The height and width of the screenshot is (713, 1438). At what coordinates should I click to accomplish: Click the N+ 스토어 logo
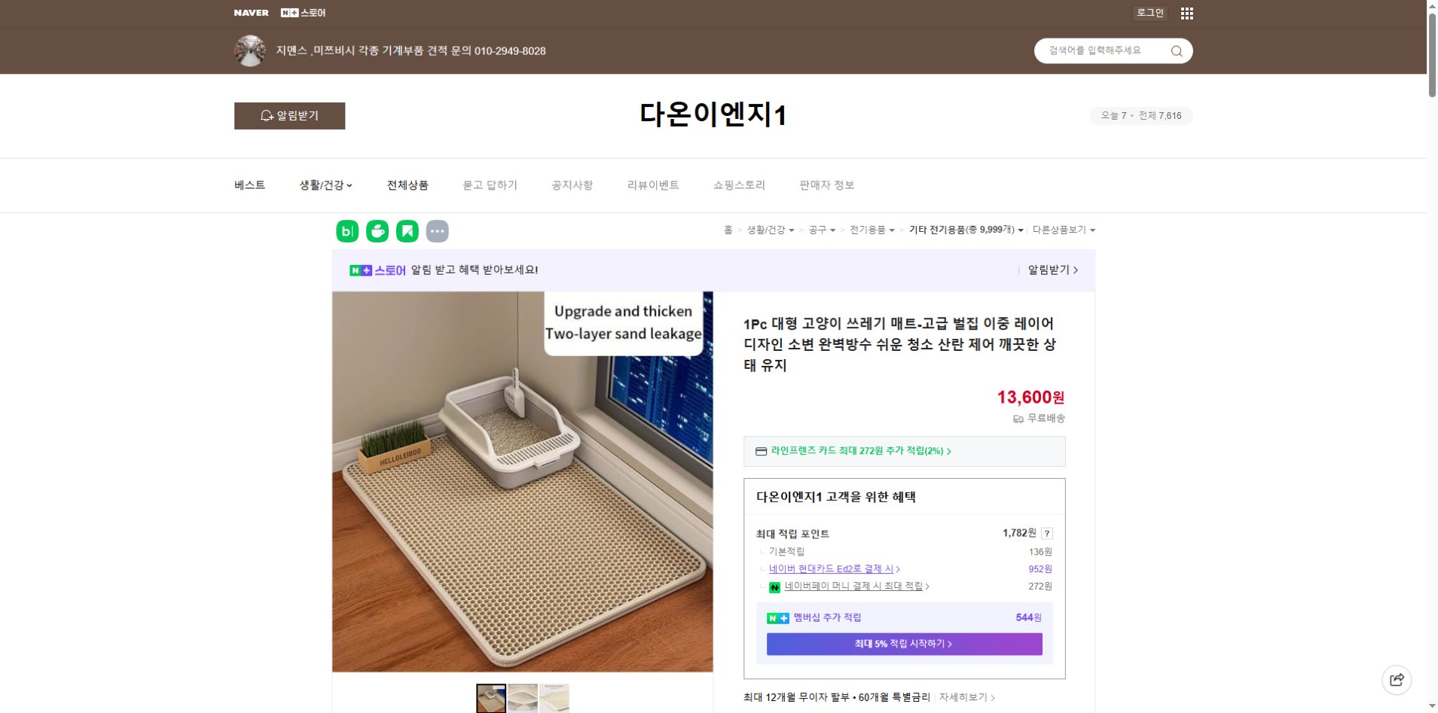tap(304, 13)
